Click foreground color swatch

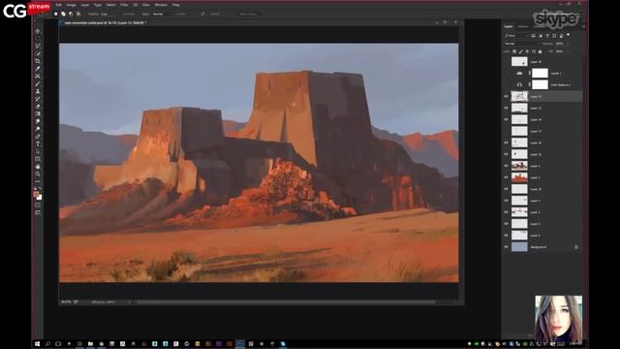point(36,194)
